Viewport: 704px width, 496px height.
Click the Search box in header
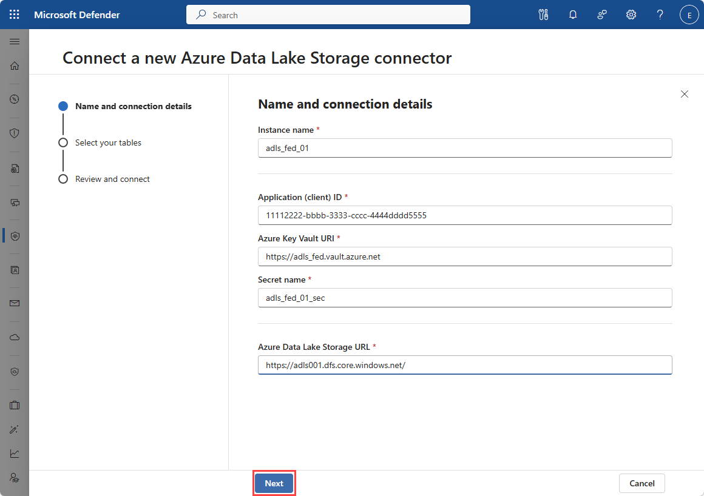click(x=328, y=15)
